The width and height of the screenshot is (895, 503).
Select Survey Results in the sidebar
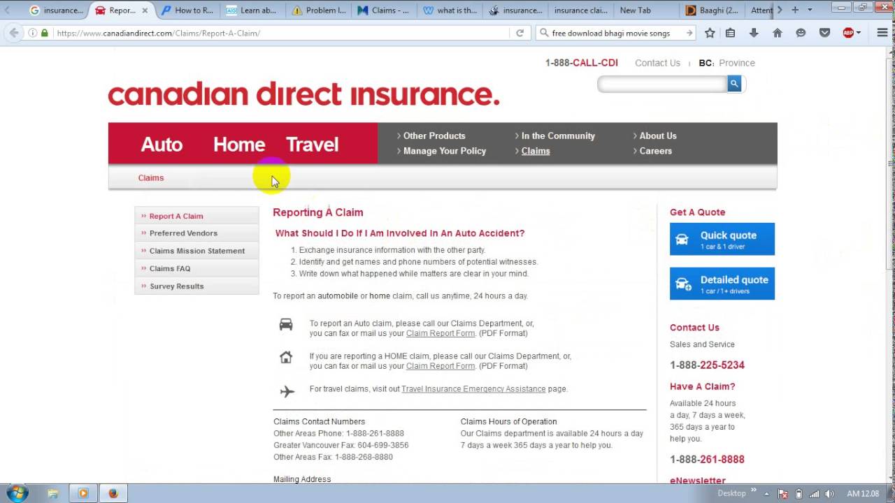tap(176, 286)
